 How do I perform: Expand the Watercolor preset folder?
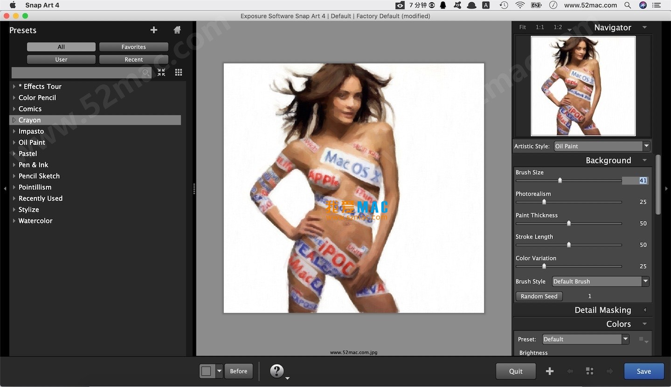14,221
